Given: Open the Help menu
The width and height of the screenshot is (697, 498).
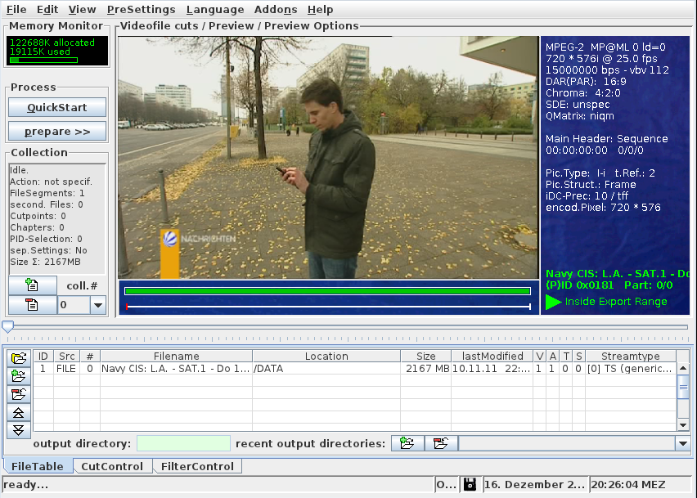Looking at the screenshot, I should [x=320, y=9].
